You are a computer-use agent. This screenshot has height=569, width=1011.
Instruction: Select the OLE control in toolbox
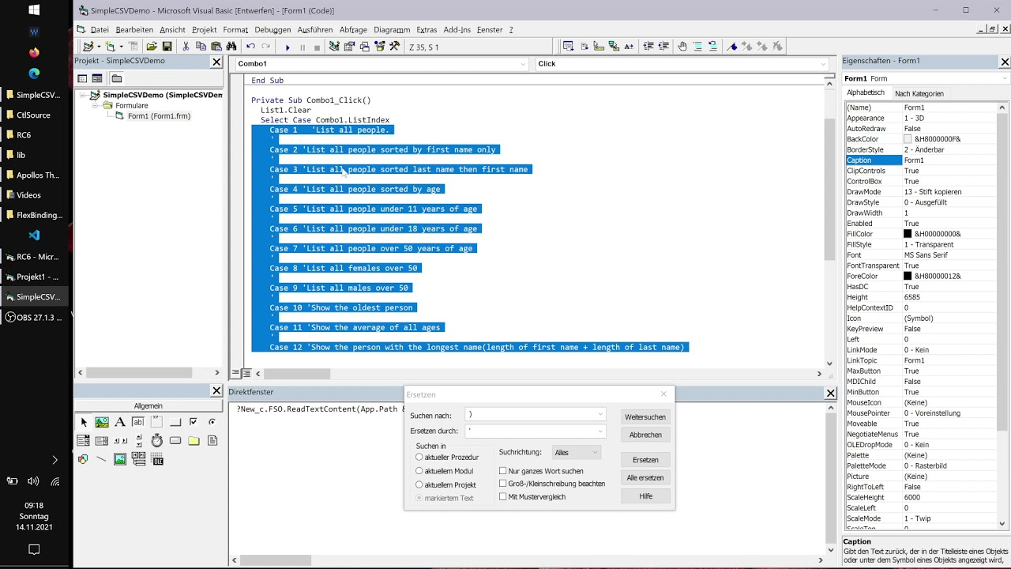pos(156,459)
